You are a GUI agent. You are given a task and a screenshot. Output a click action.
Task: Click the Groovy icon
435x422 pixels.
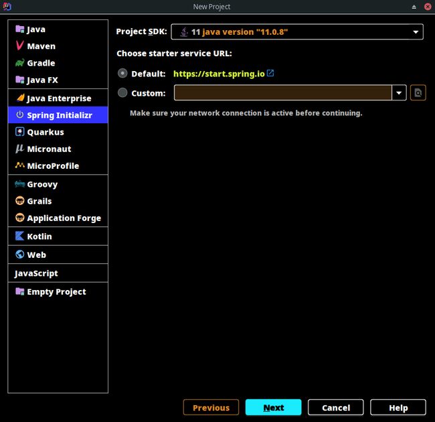(x=19, y=184)
